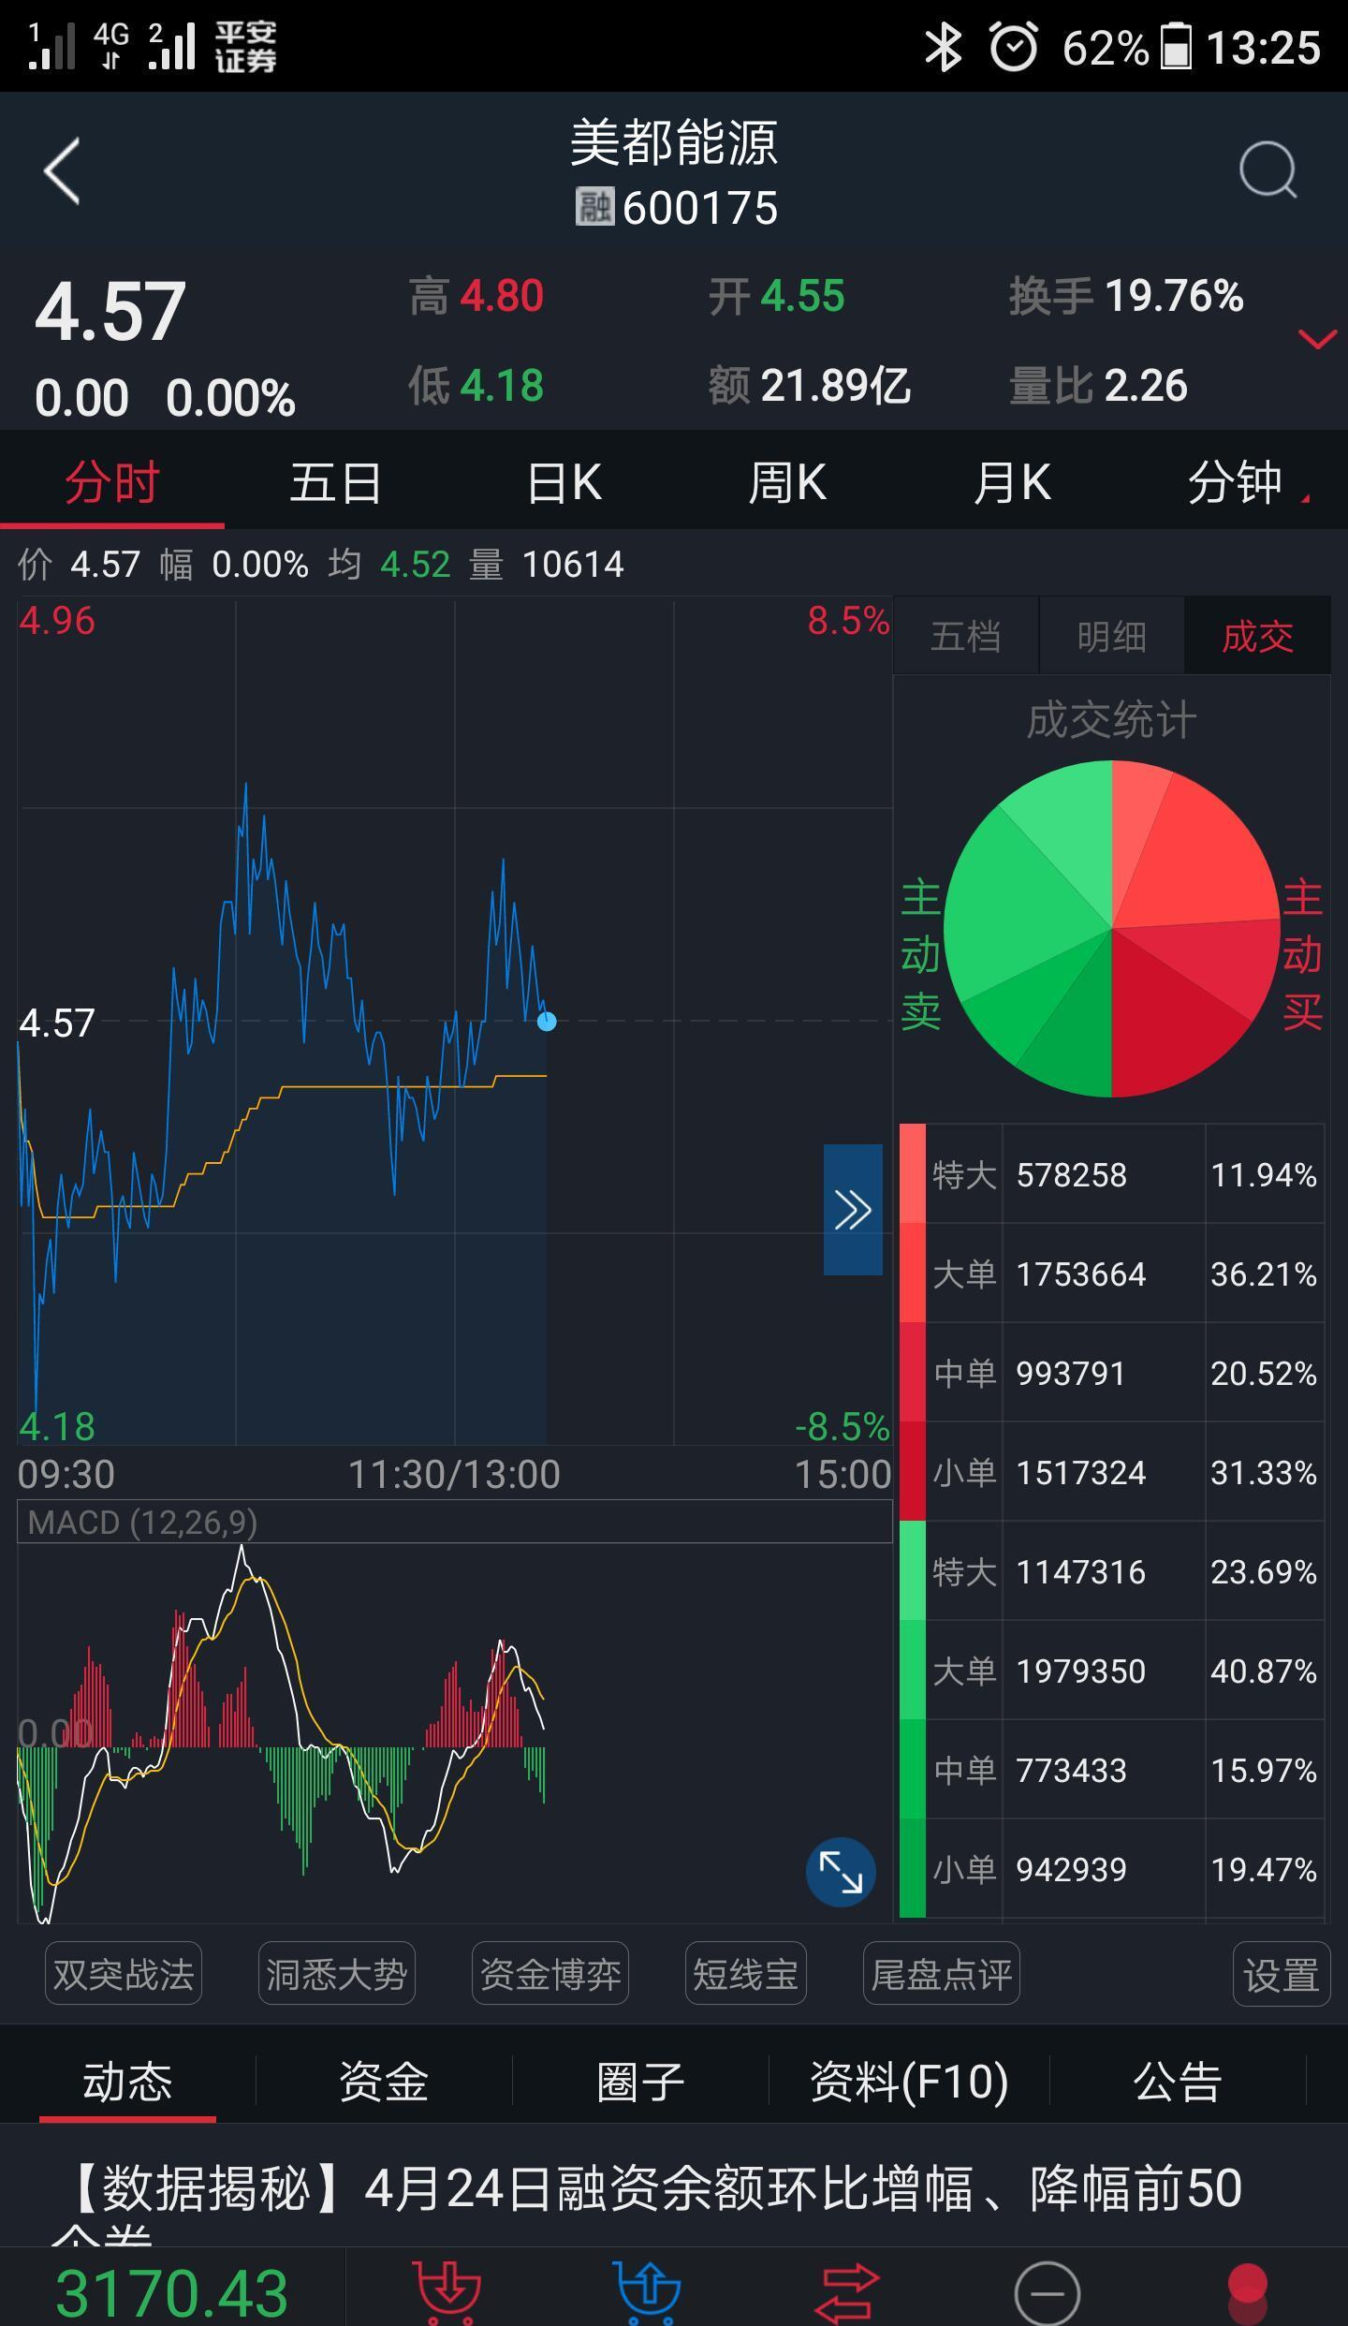Viewport: 1348px width, 2326px height.
Task: Tap the 融 margin badge beside 600175
Action: (594, 207)
